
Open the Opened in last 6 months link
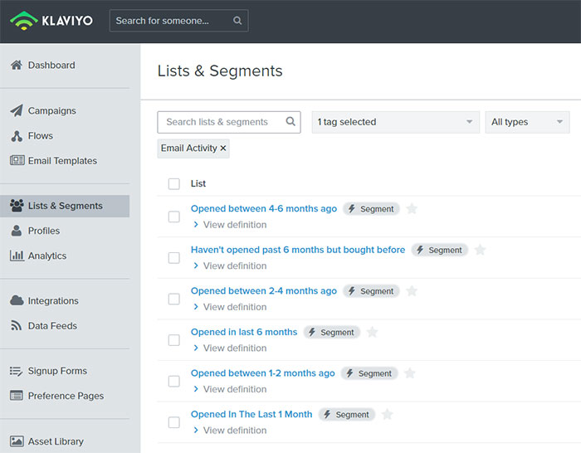[244, 332]
